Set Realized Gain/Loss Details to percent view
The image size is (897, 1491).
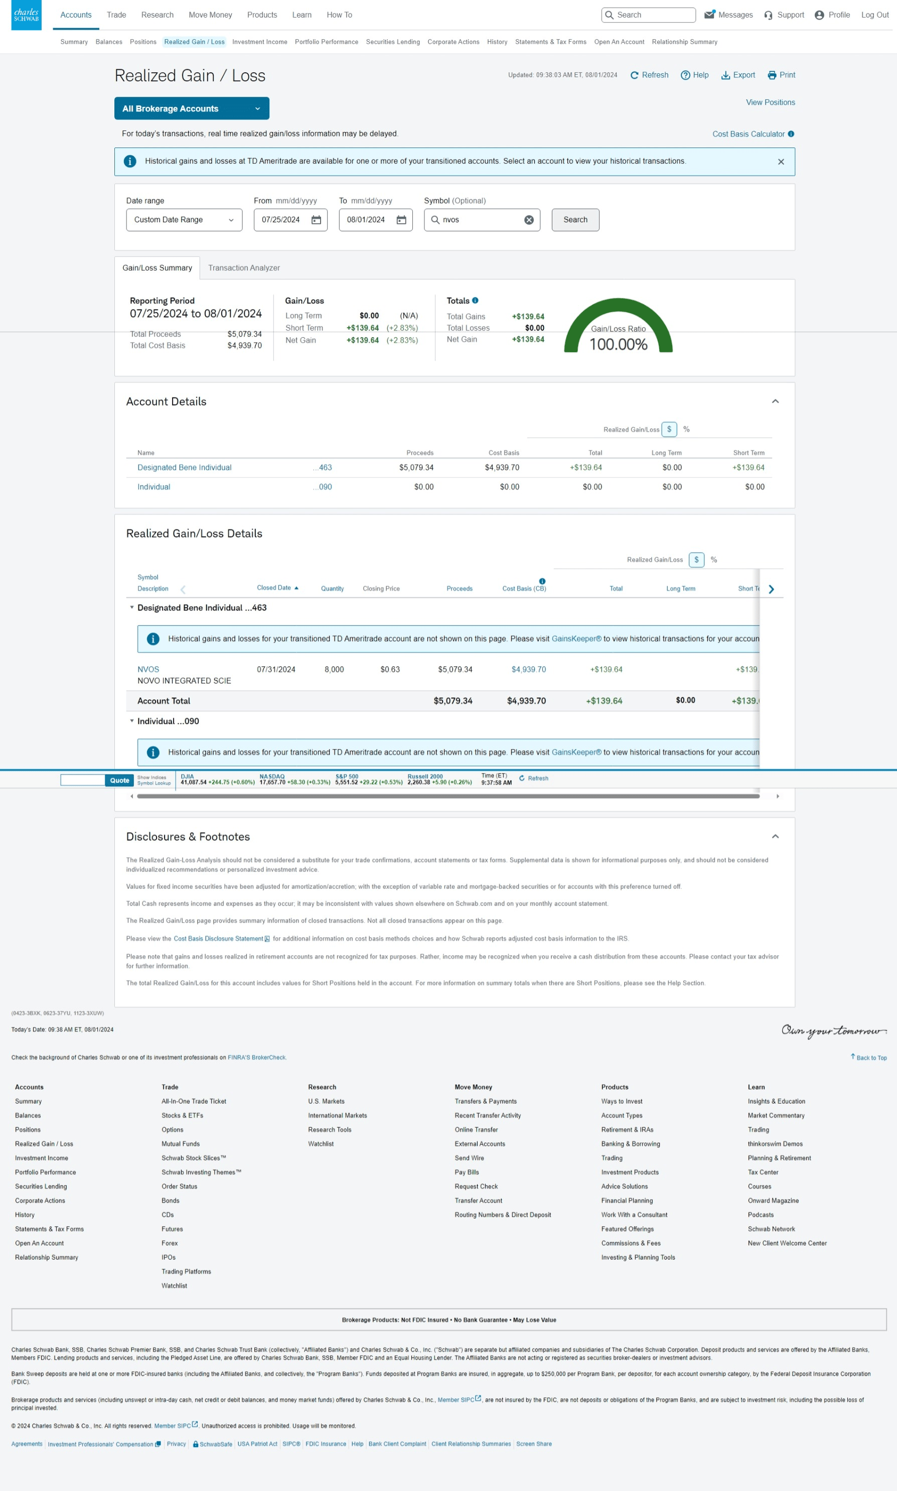coord(714,560)
